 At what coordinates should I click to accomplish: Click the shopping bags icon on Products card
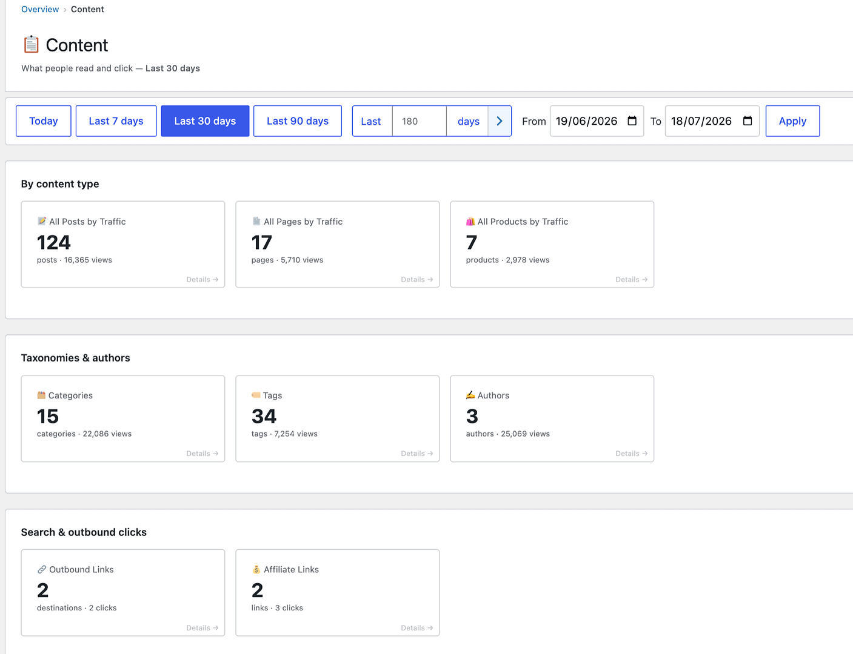[x=470, y=221]
